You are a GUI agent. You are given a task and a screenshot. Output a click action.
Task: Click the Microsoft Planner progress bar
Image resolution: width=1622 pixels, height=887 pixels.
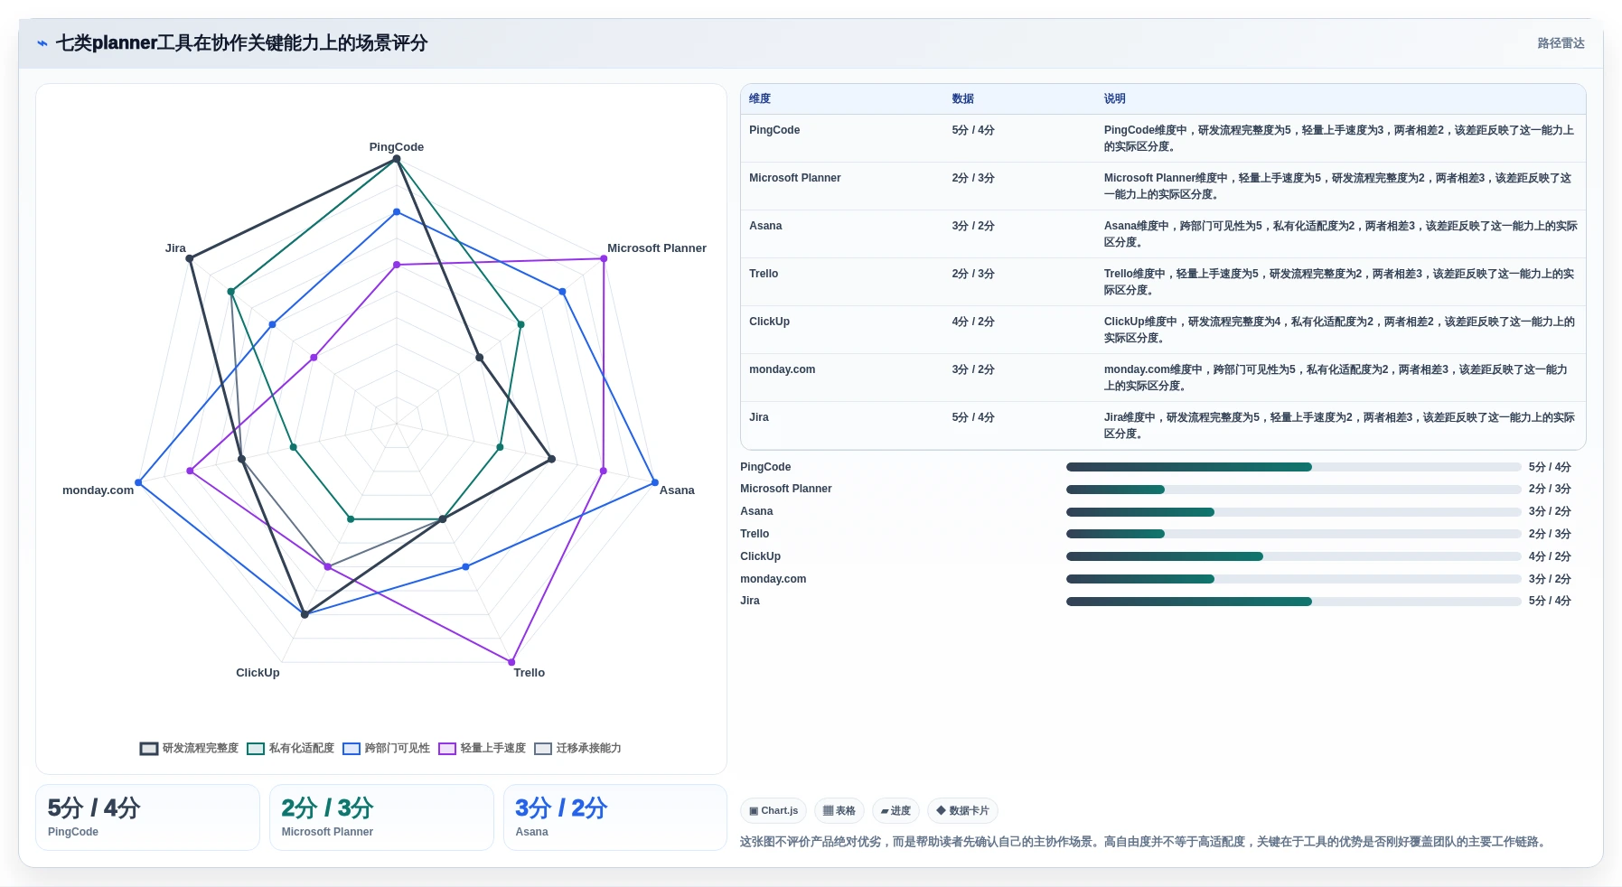[x=1293, y=490]
